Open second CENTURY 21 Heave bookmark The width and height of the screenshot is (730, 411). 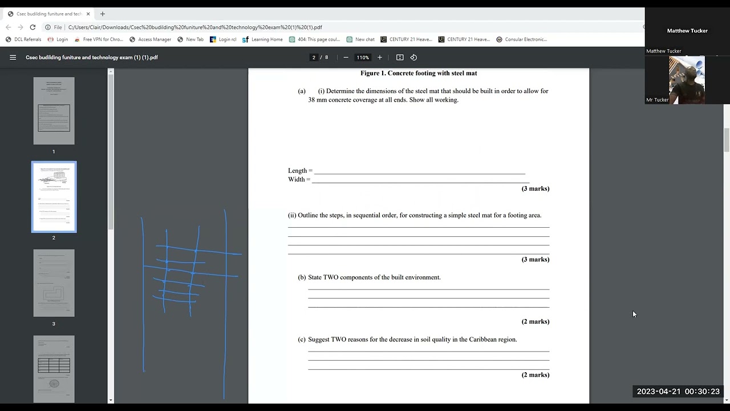pyautogui.click(x=464, y=39)
